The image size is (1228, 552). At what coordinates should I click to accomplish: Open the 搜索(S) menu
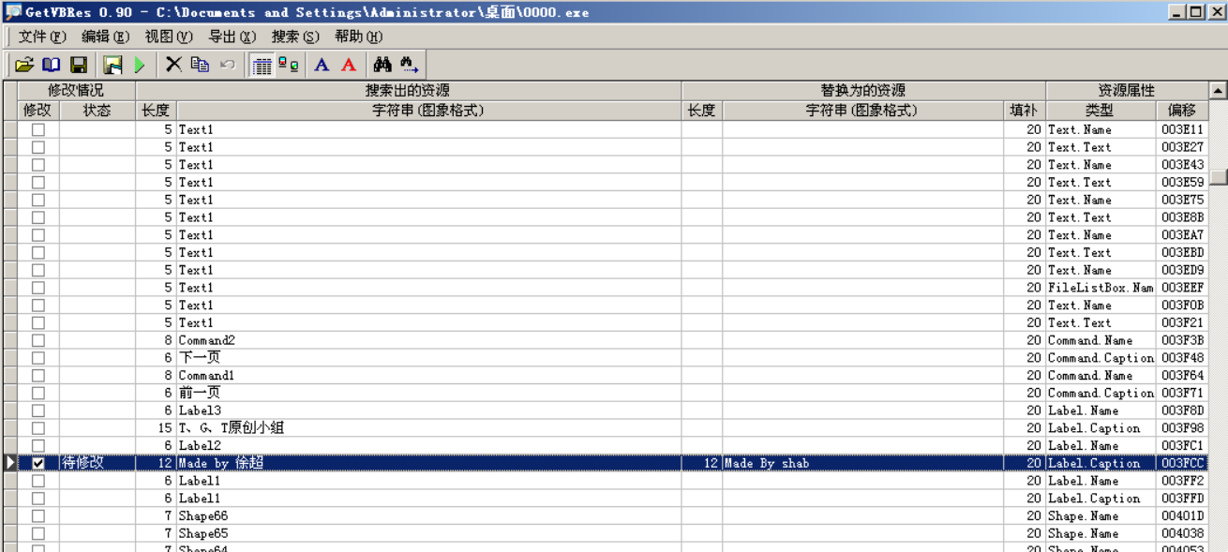[295, 37]
